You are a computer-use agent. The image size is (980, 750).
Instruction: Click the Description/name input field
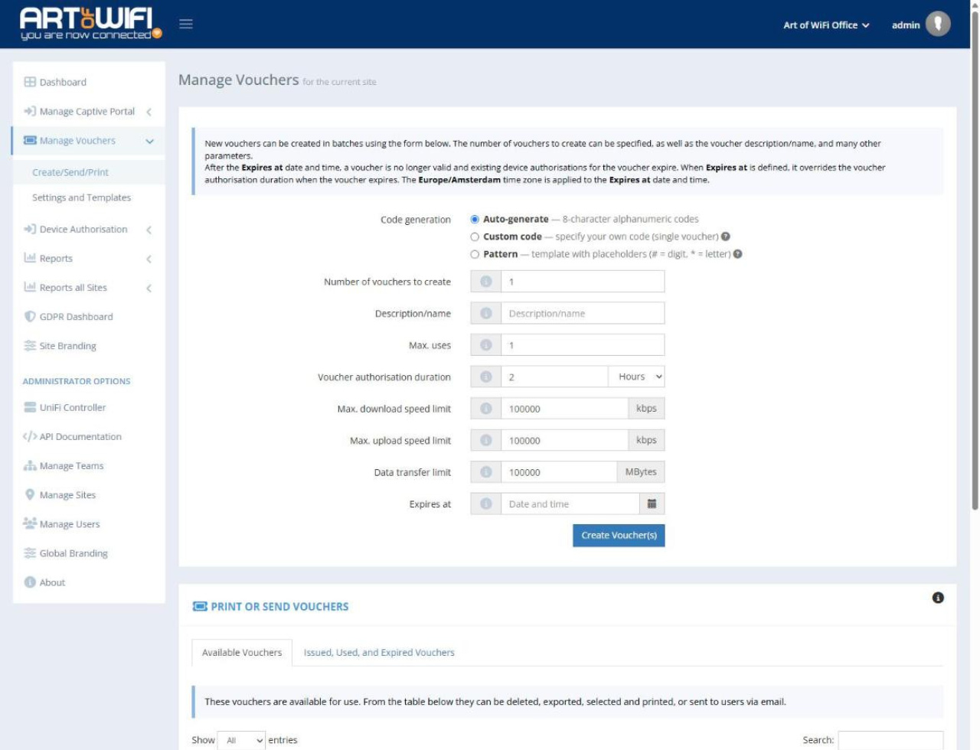pyautogui.click(x=583, y=313)
